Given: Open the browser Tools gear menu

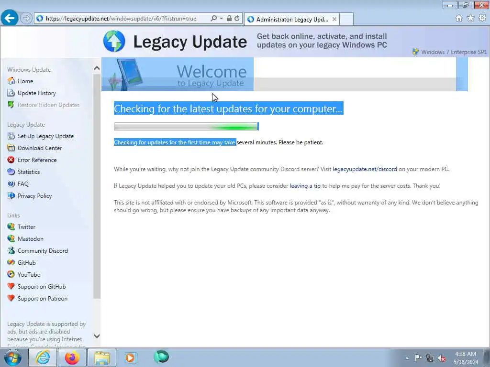Looking at the screenshot, I should click(482, 18).
